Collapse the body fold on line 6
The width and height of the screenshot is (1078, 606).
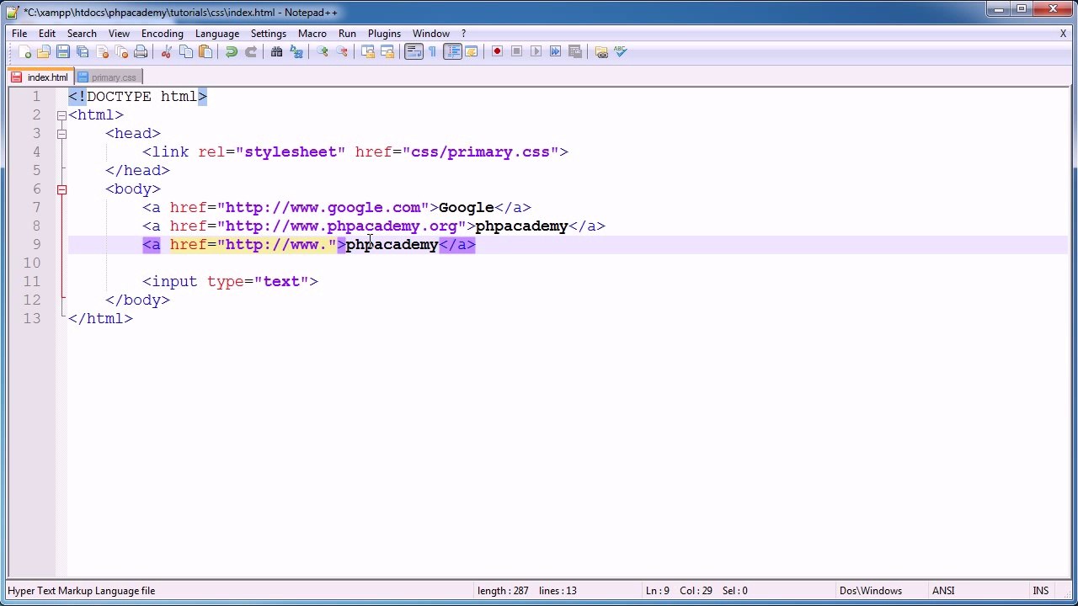point(61,189)
